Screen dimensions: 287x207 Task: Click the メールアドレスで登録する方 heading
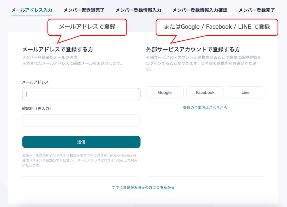[58, 49]
